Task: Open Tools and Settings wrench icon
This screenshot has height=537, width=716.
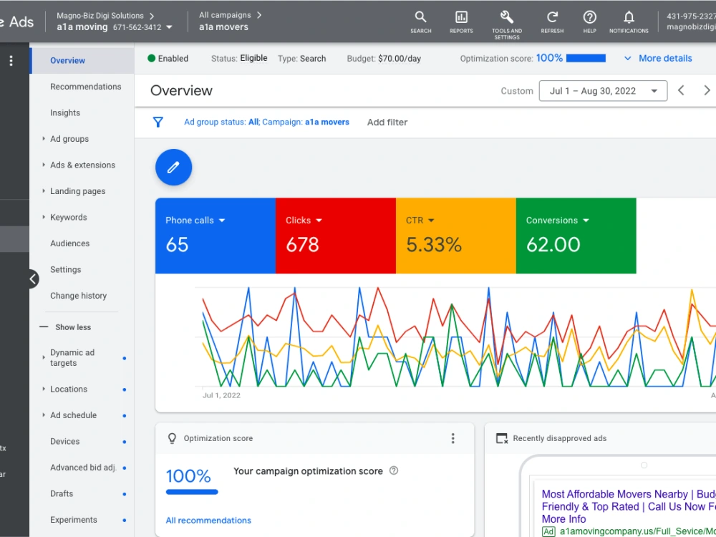Action: (507, 24)
